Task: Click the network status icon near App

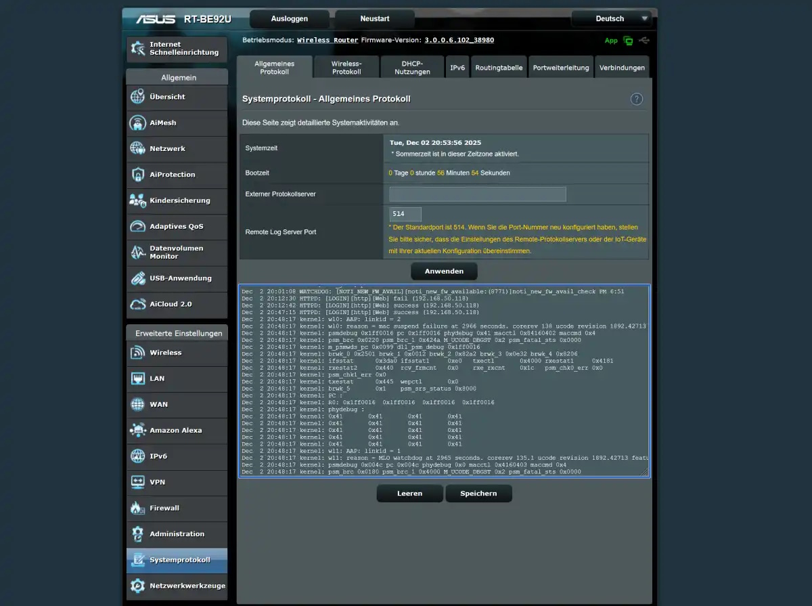Action: (628, 41)
